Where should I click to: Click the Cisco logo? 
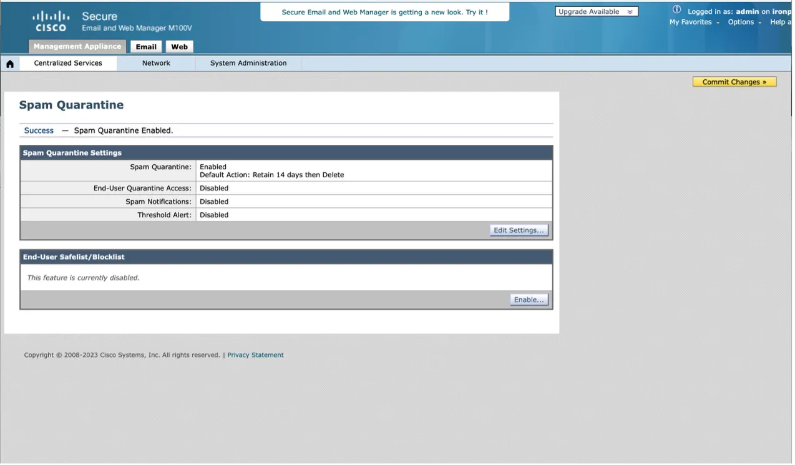coord(51,21)
